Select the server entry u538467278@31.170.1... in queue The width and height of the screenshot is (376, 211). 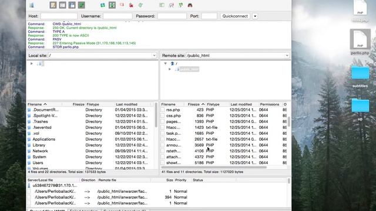click(x=55, y=185)
